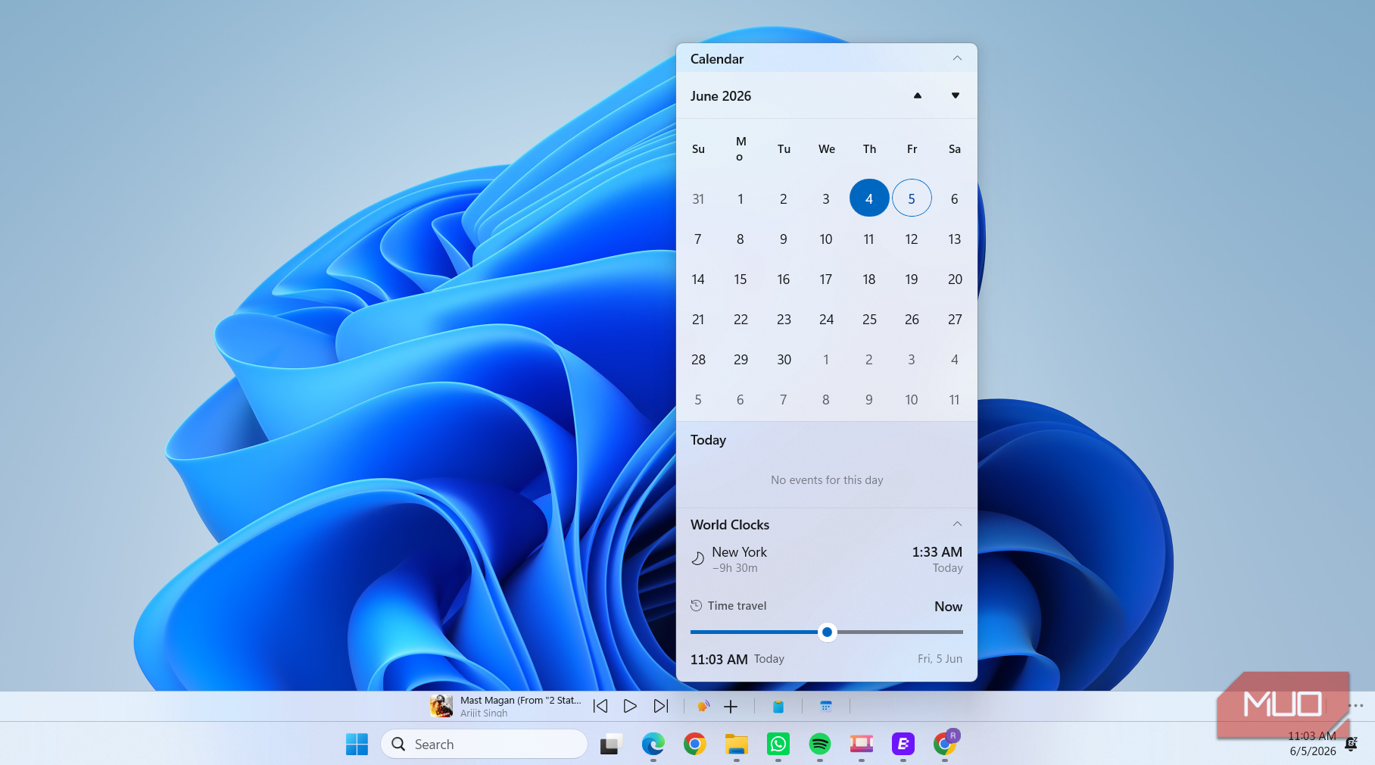Click the orange app icon beside the plus

[x=703, y=706]
